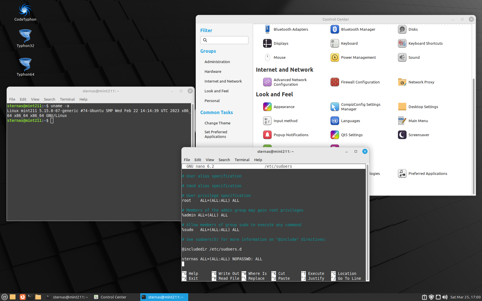Click the Change Theme common task

pyautogui.click(x=217, y=123)
